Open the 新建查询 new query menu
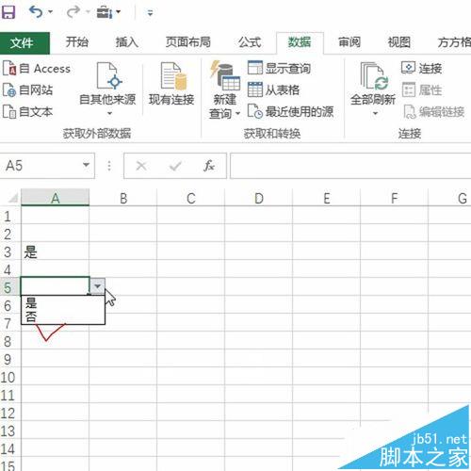This screenshot has width=471, height=471. (224, 90)
